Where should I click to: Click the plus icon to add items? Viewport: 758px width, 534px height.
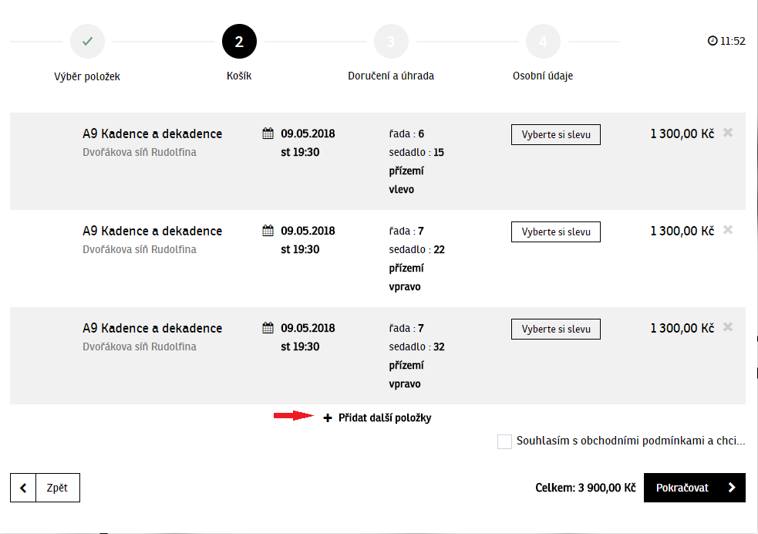click(328, 418)
